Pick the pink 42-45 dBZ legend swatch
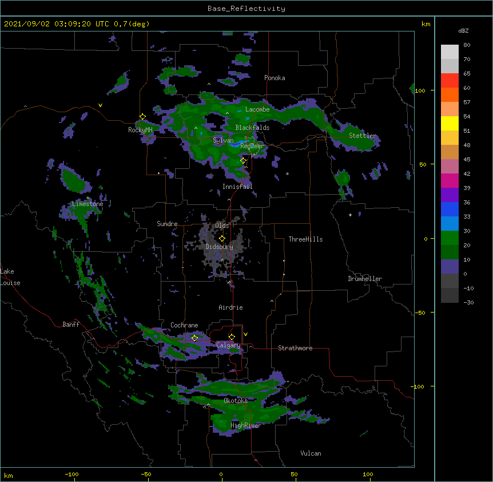This screenshot has height=482, width=493. coord(450,166)
